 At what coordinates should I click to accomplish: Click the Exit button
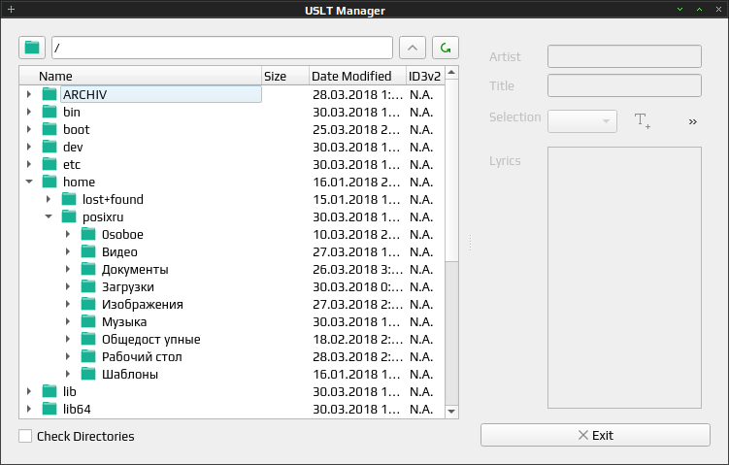click(595, 435)
